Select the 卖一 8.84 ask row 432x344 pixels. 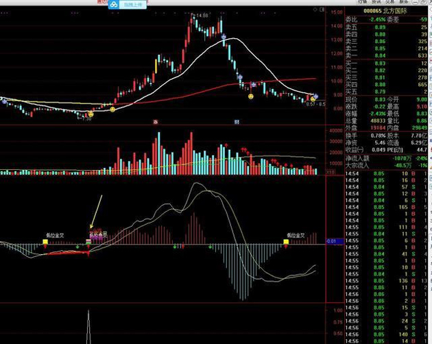tap(386, 56)
